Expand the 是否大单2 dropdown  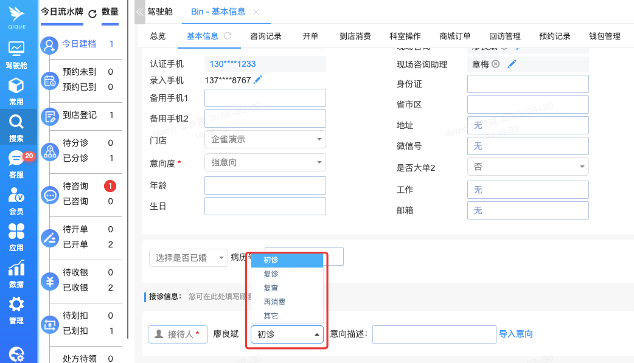pyautogui.click(x=528, y=167)
